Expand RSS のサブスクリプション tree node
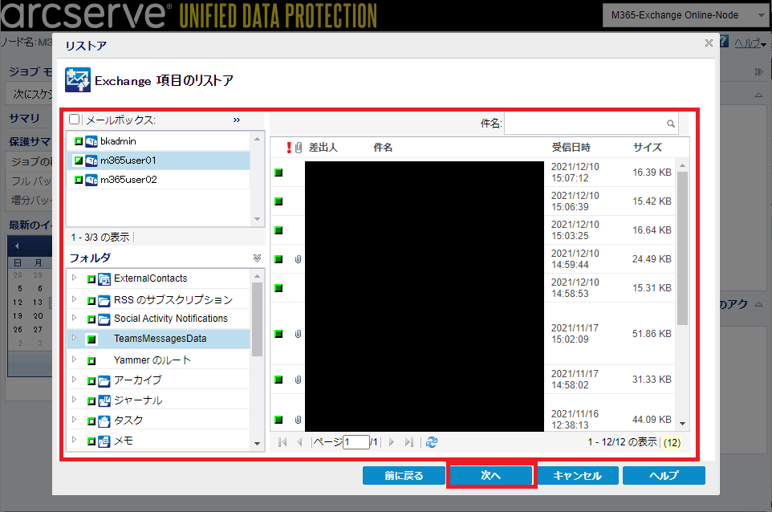This screenshot has height=512, width=772. (x=75, y=299)
